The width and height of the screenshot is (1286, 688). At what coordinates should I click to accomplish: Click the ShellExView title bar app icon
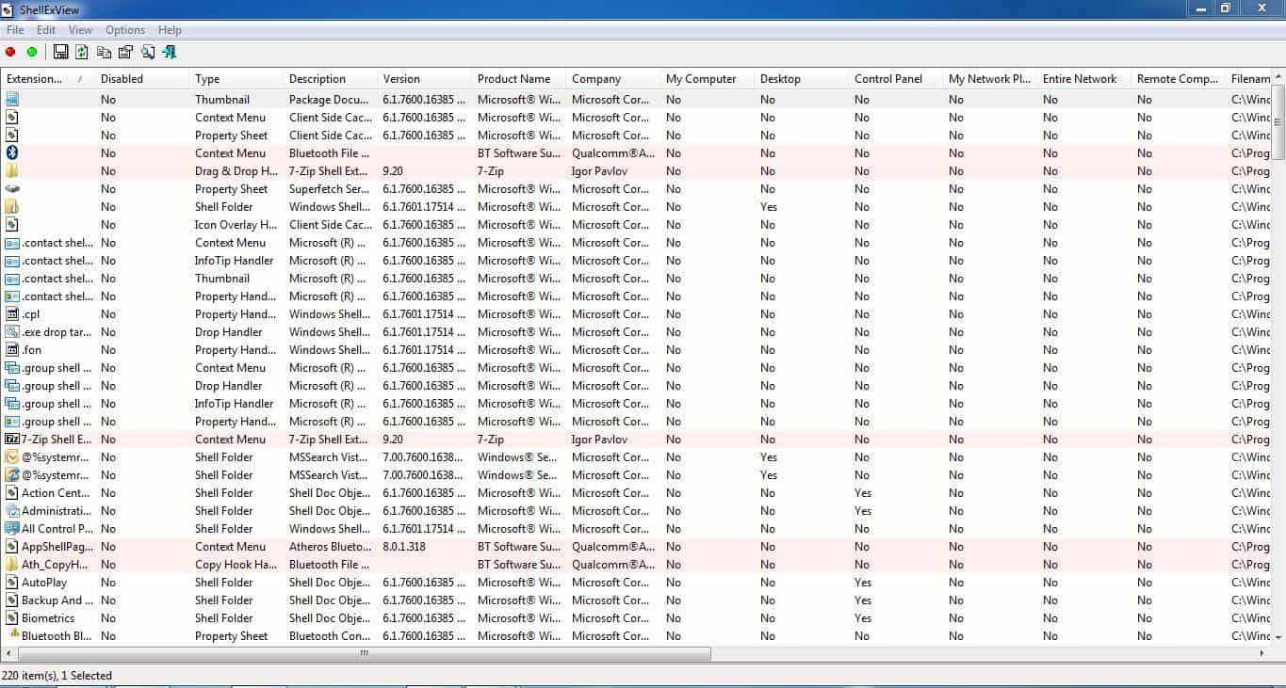coord(9,9)
